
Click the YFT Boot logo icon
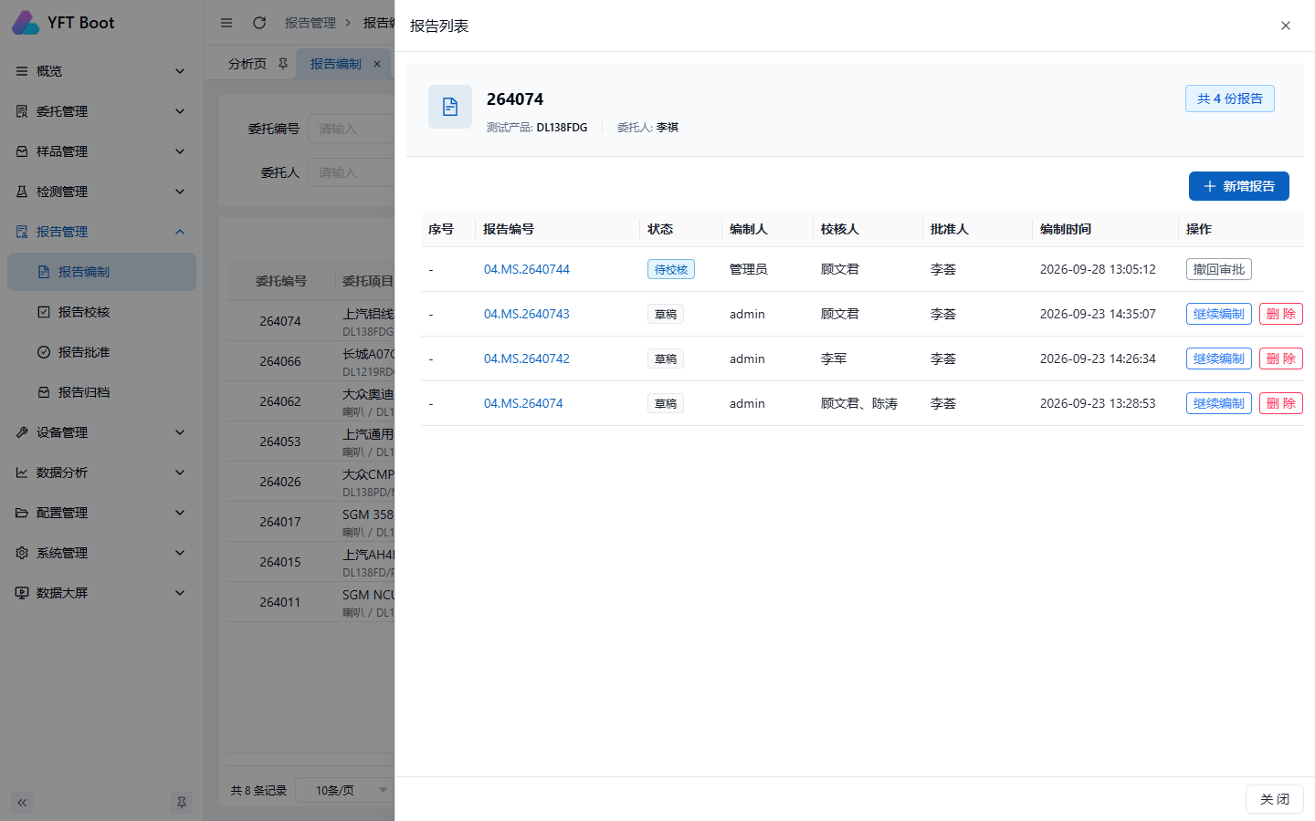pos(26,23)
